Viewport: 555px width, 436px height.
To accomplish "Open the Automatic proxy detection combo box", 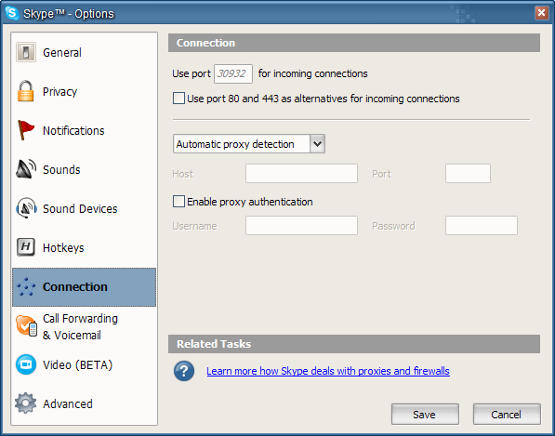I will (249, 144).
